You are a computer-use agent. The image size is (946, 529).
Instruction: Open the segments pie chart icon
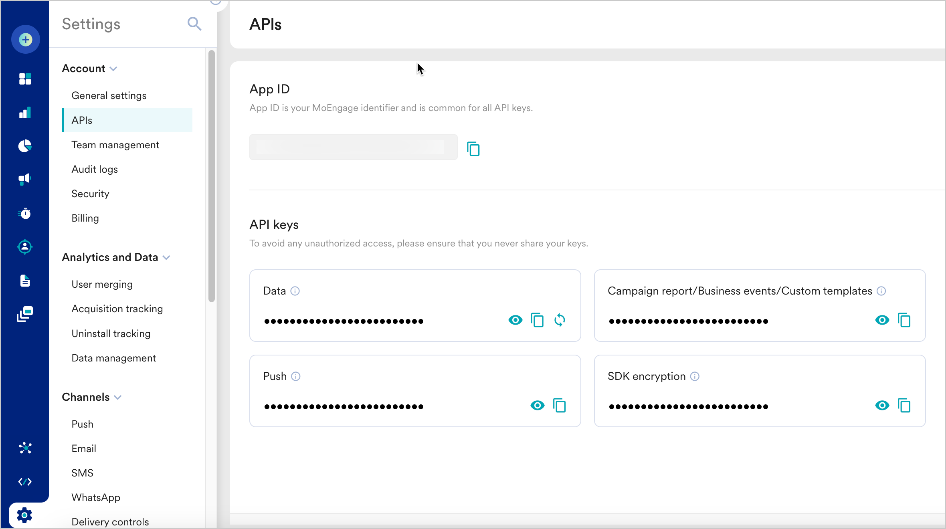(25, 146)
